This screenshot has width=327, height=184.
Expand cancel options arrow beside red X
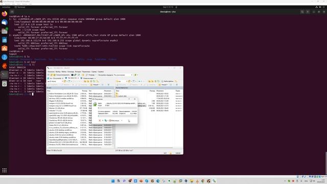point(102,121)
